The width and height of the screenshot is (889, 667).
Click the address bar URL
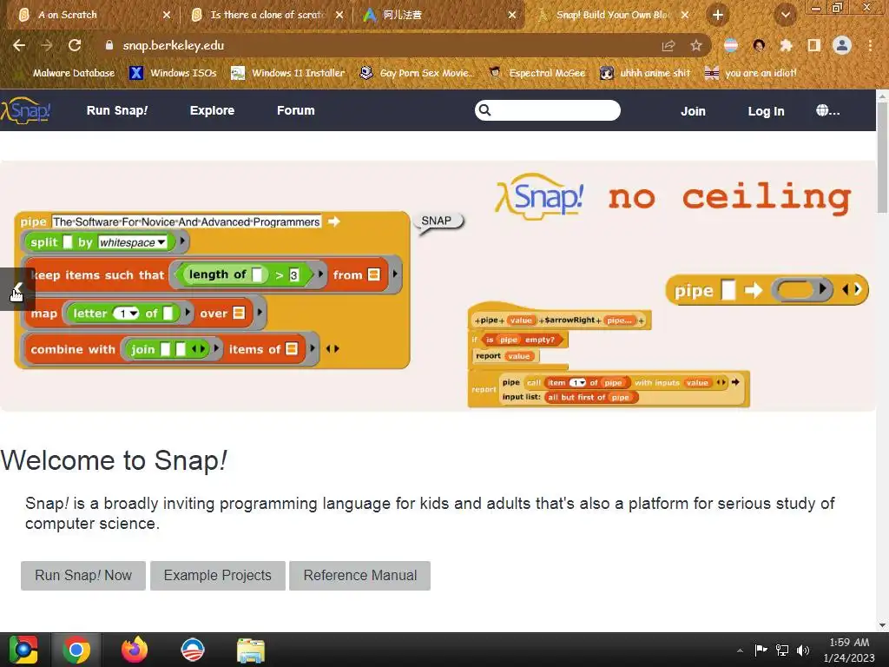pos(174,45)
